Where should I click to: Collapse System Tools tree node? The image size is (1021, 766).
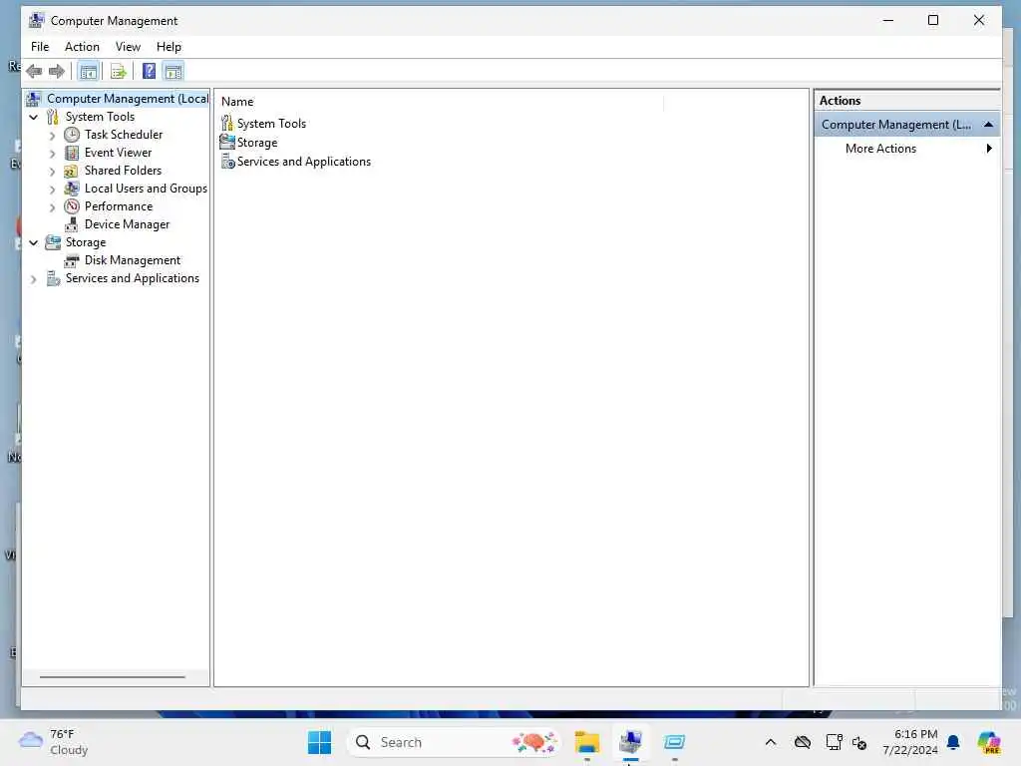[x=33, y=118]
